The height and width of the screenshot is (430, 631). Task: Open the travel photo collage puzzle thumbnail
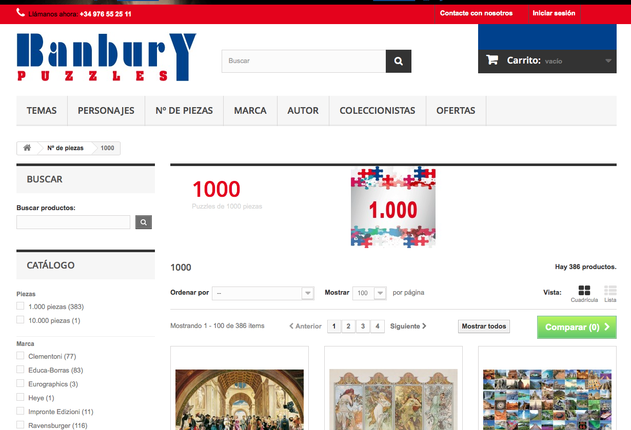tap(547, 400)
